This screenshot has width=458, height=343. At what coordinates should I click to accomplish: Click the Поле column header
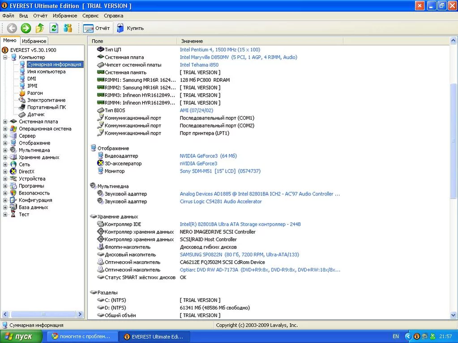coord(133,41)
